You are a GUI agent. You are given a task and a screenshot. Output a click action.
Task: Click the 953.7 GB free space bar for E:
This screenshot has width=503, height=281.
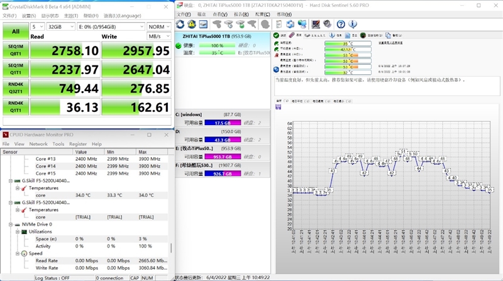pos(223,157)
